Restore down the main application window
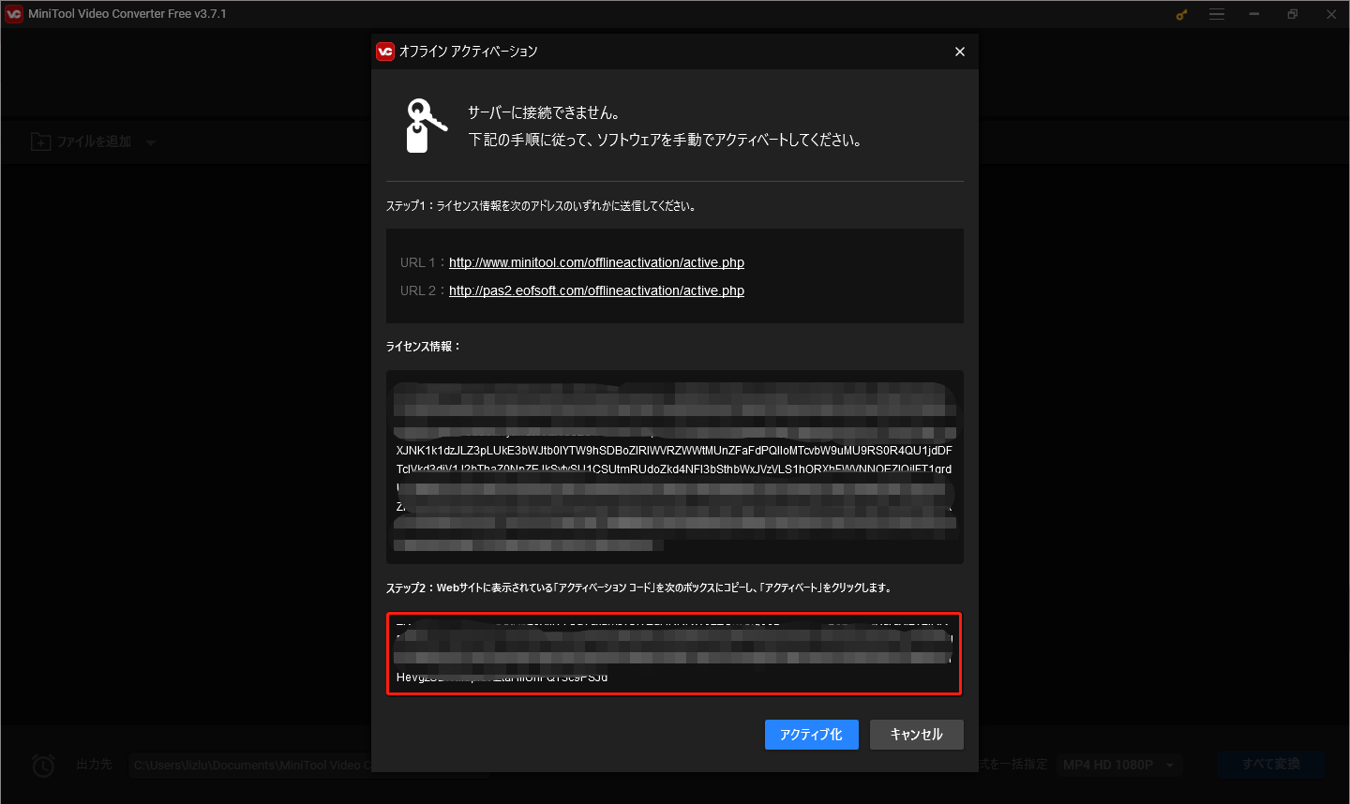Image resolution: width=1350 pixels, height=804 pixels. pos(1293,14)
